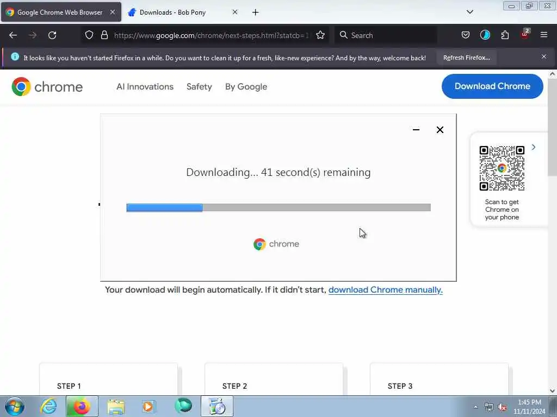557x417 pixels.
Task: Minimize the Chrome installer dialog
Action: (416, 130)
